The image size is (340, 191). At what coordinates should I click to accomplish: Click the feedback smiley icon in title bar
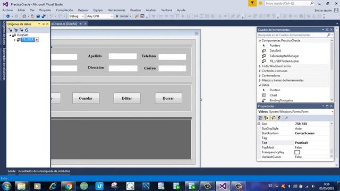pyautogui.click(x=260, y=4)
